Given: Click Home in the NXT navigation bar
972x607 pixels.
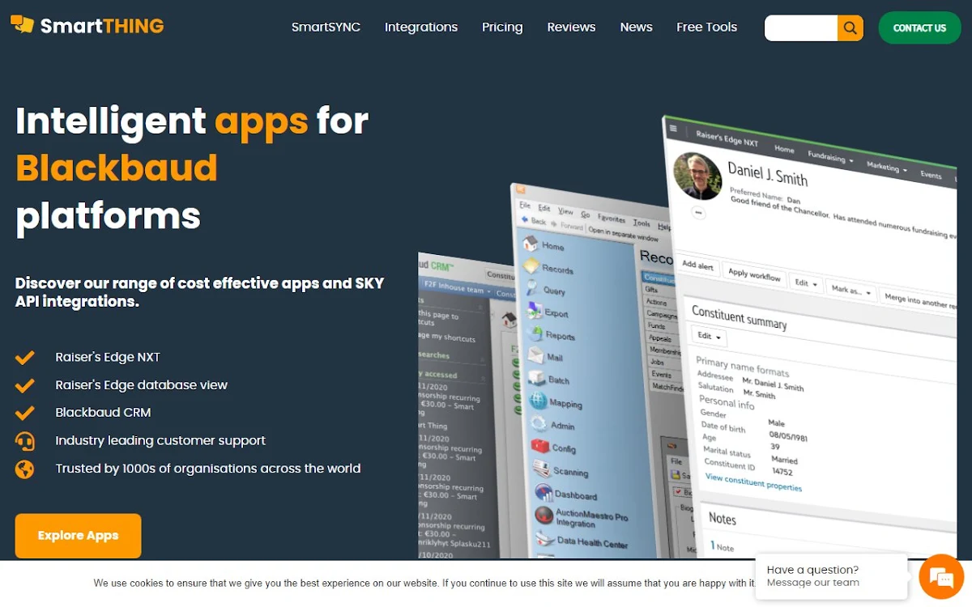Looking at the screenshot, I should click(784, 150).
